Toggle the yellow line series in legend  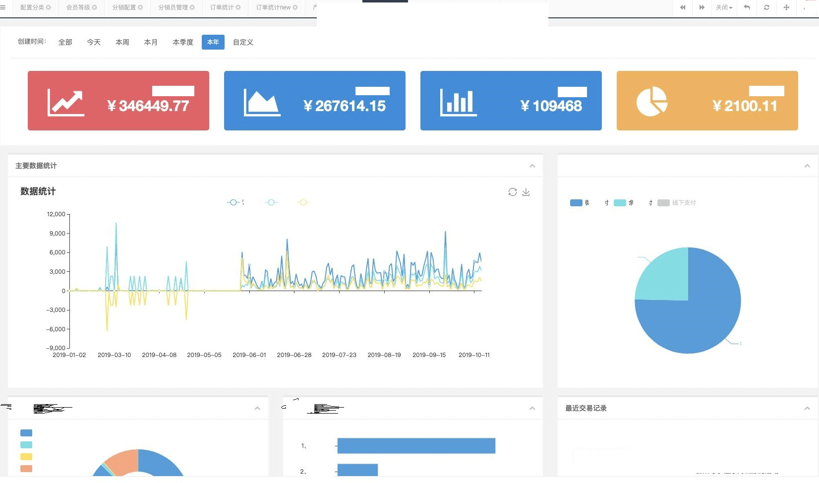click(303, 202)
